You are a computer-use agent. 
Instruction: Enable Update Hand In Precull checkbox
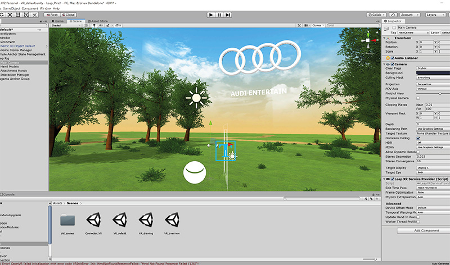(x=418, y=217)
